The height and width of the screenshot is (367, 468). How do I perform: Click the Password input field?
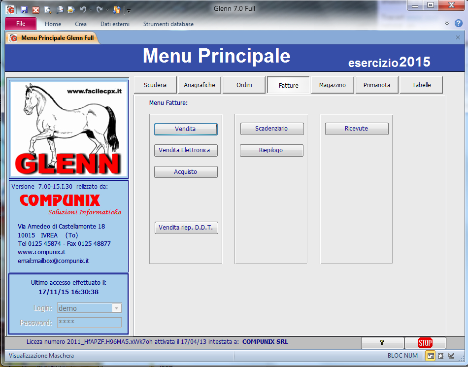90,323
